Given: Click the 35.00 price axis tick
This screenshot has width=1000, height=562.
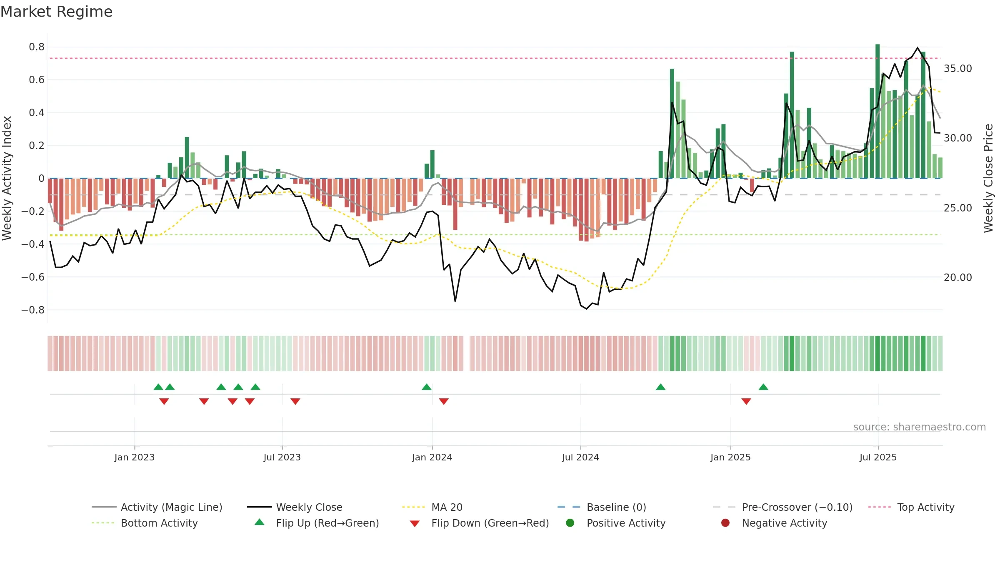Looking at the screenshot, I should click(x=958, y=68).
